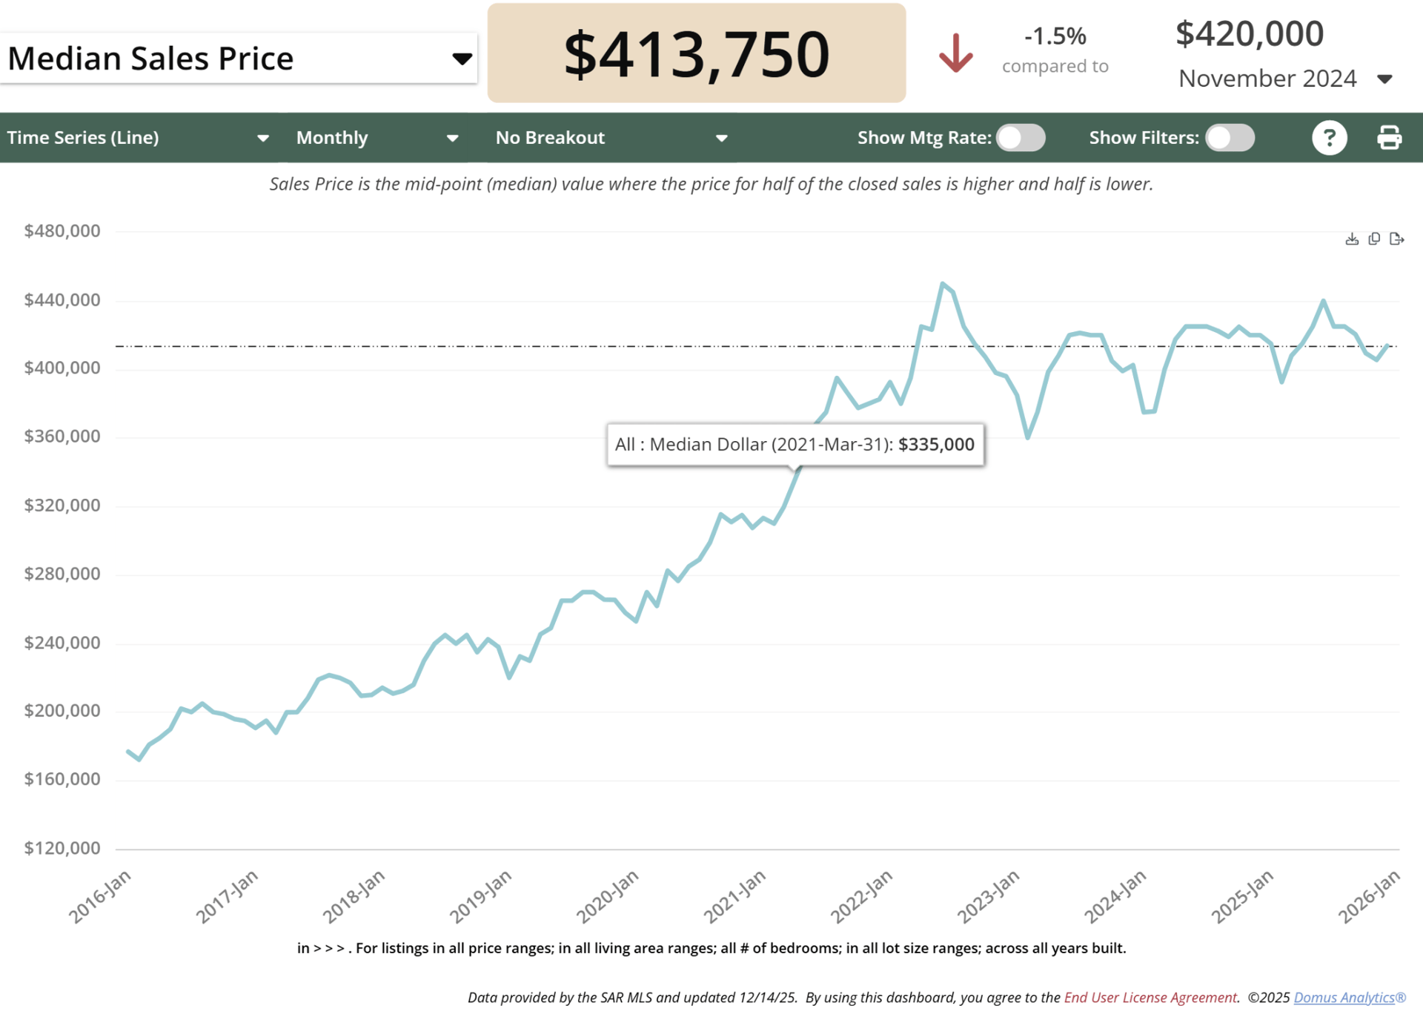The height and width of the screenshot is (1017, 1423).
Task: Click the 2019-Jan axis label
Action: pos(480,897)
